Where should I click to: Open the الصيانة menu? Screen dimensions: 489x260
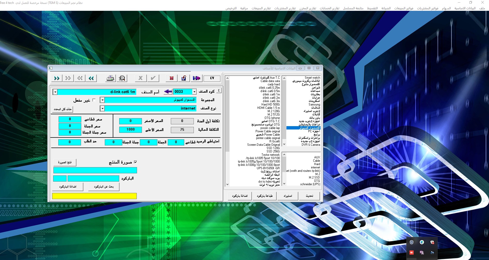[x=386, y=8]
